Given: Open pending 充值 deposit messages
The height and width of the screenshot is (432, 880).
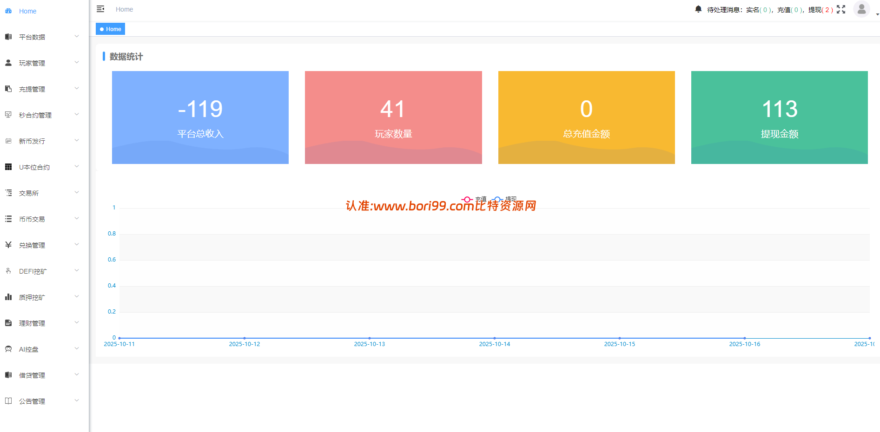Looking at the screenshot, I should click(791, 10).
